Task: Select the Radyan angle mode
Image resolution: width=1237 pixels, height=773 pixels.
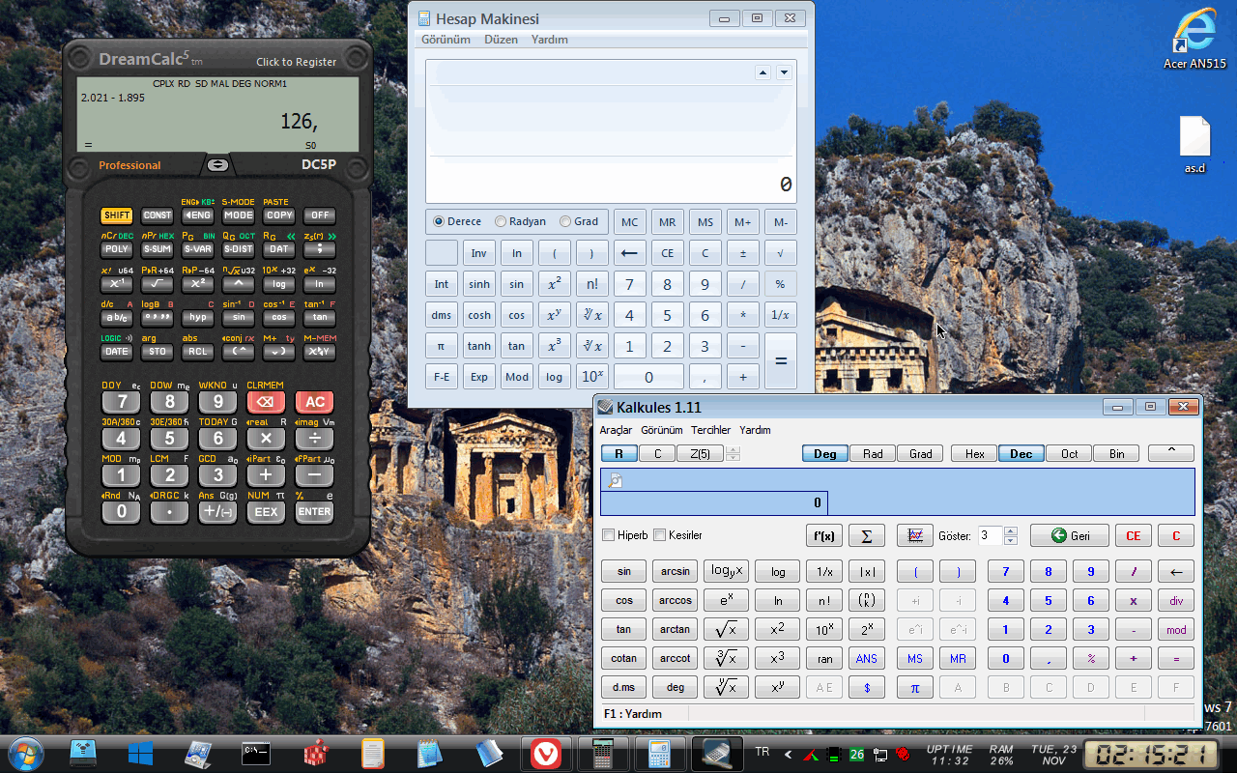Action: coord(520,221)
